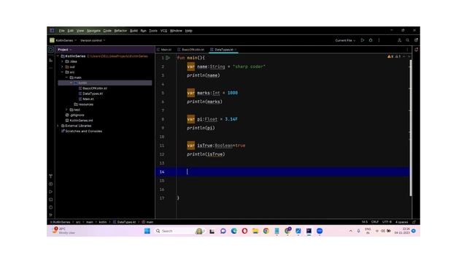Click the Search Everywhere magnifier icon

pyautogui.click(x=407, y=40)
